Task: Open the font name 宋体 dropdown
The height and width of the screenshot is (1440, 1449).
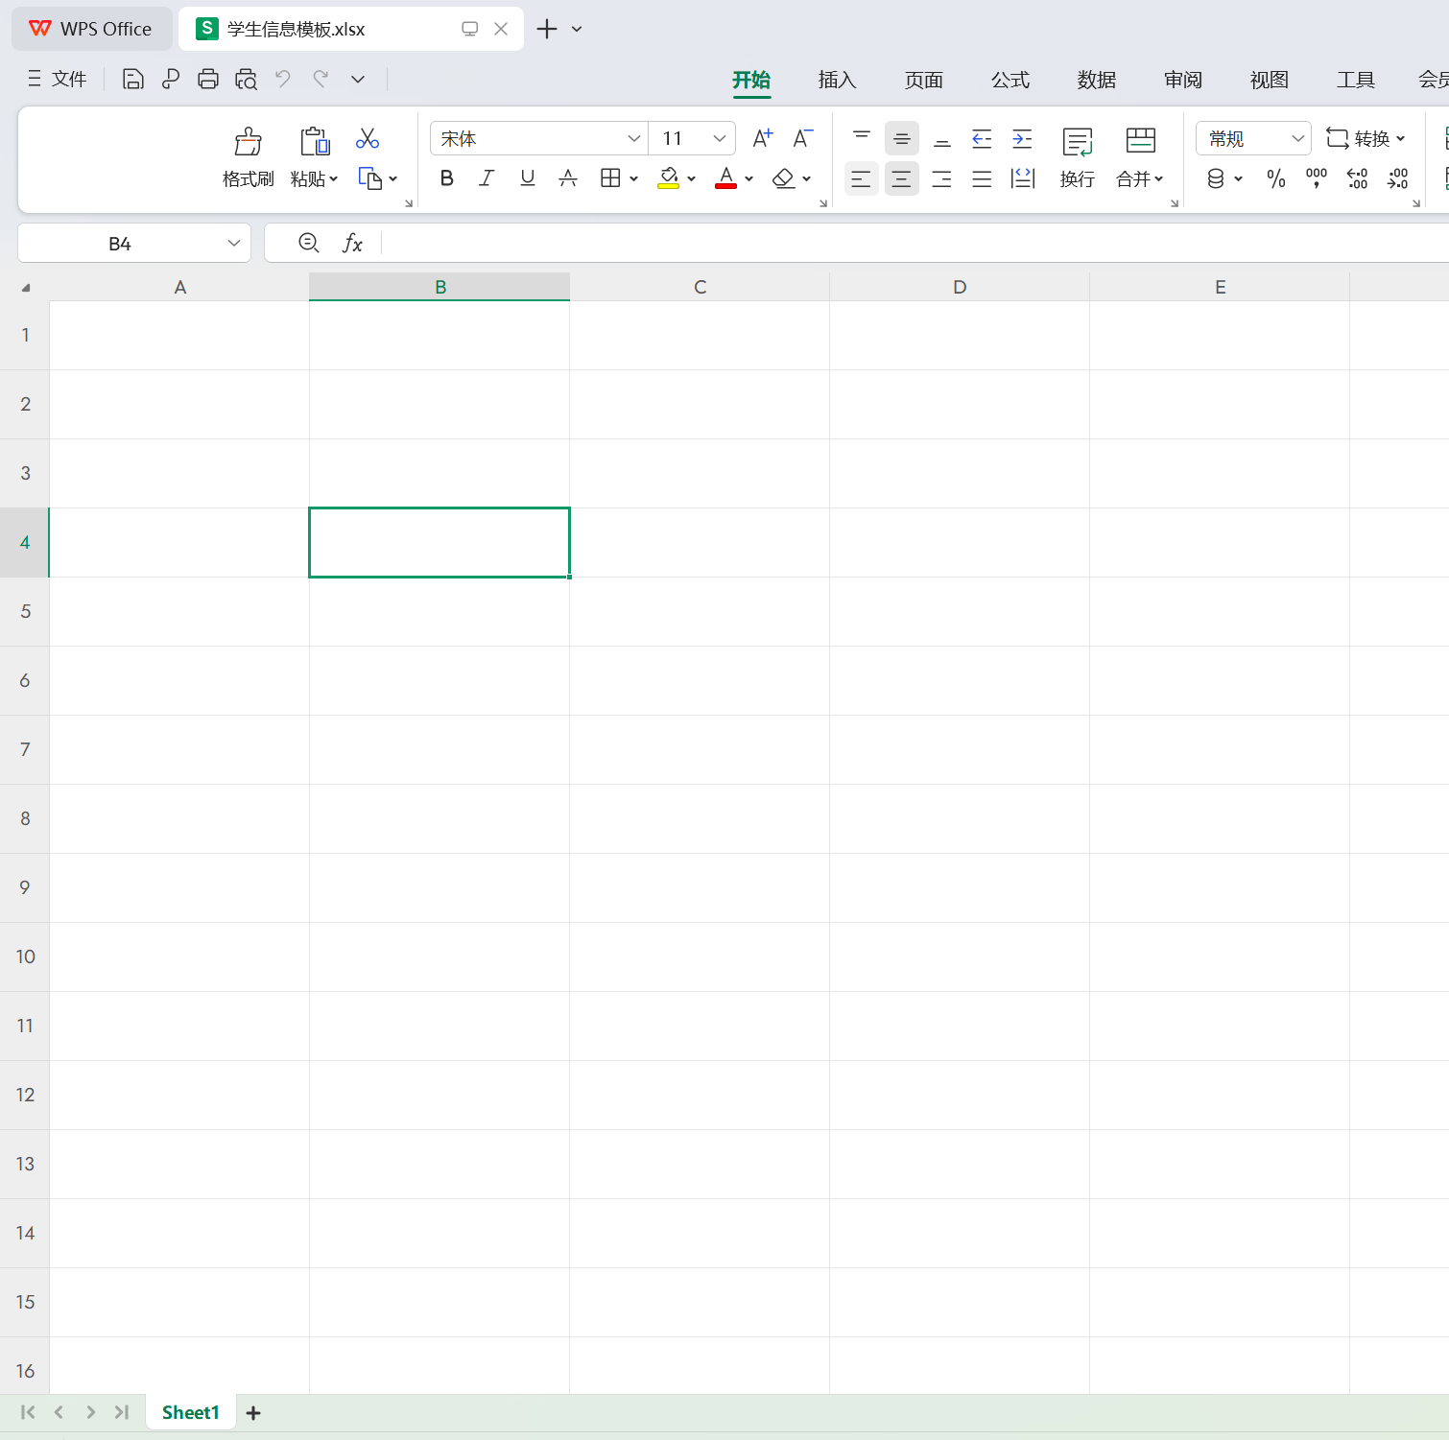Action: 633,138
